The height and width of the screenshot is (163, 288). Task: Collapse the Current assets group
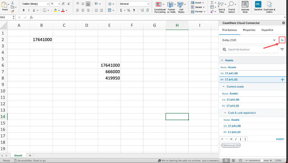pos(223,87)
